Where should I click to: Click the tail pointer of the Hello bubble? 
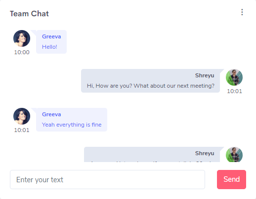point(34,32)
